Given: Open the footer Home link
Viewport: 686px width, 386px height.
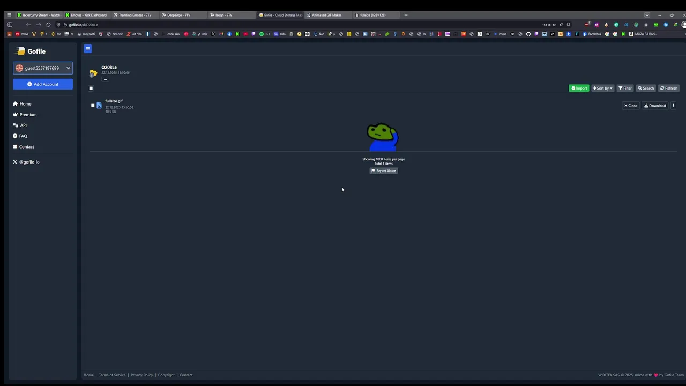Looking at the screenshot, I should pos(88,375).
